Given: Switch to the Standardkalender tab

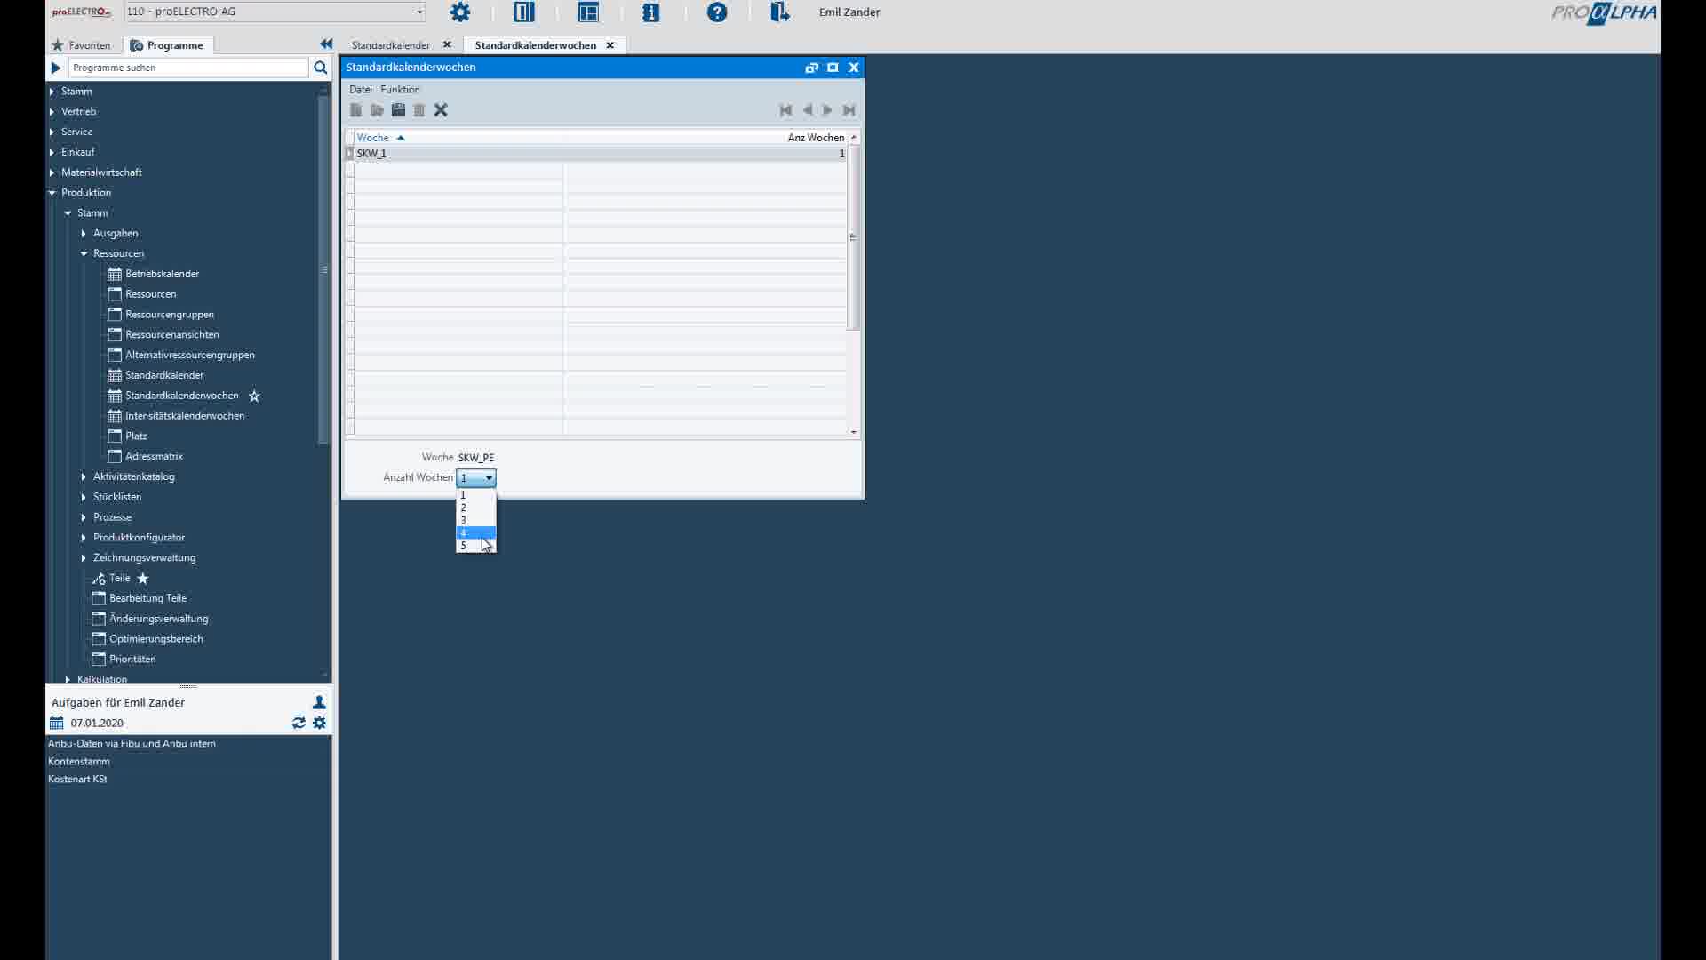Looking at the screenshot, I should point(391,45).
